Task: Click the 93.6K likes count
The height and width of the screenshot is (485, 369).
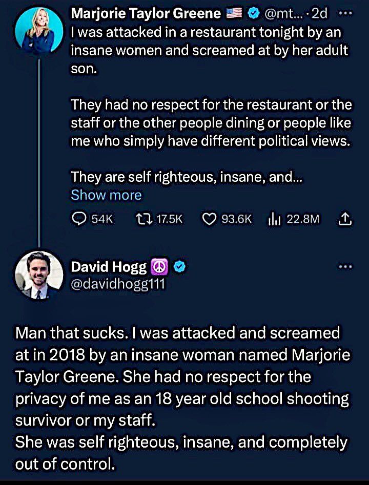Action: point(237,219)
